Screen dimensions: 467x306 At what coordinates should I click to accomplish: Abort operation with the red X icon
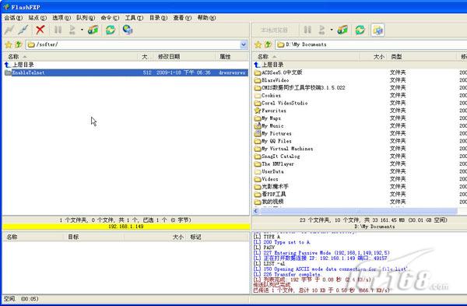click(40, 30)
